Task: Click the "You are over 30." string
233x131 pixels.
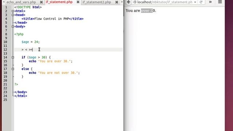Action: click(54, 61)
